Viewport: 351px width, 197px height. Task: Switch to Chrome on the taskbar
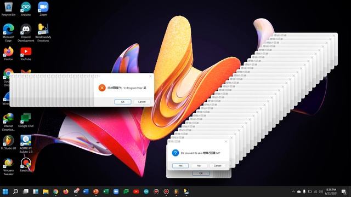56,192
